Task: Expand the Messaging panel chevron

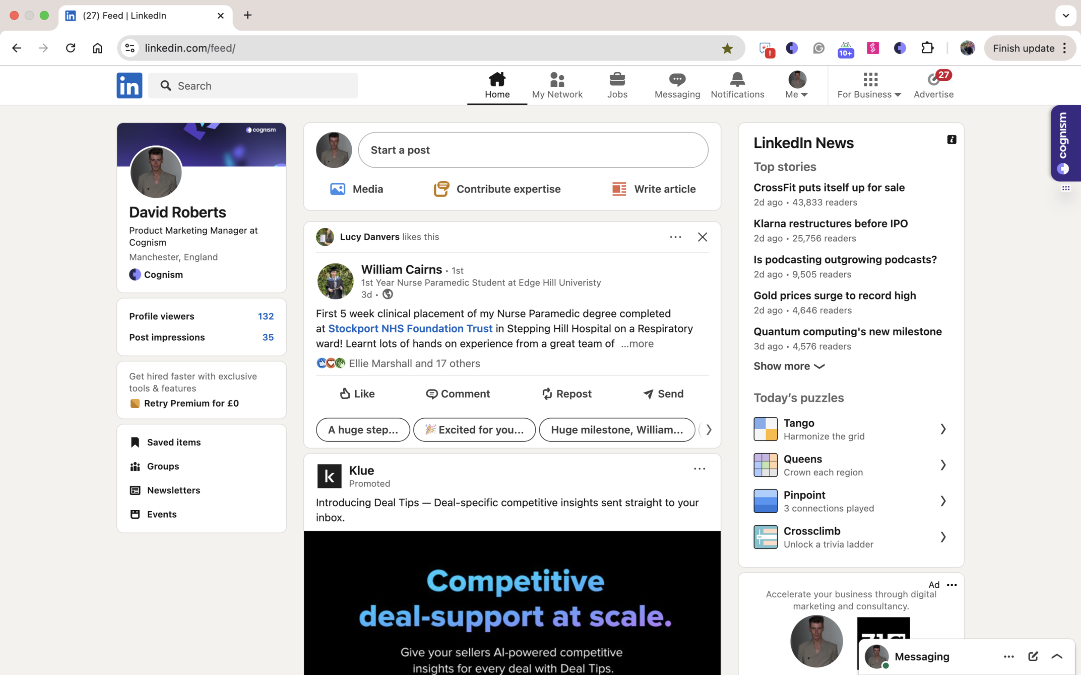Action: pyautogui.click(x=1057, y=656)
